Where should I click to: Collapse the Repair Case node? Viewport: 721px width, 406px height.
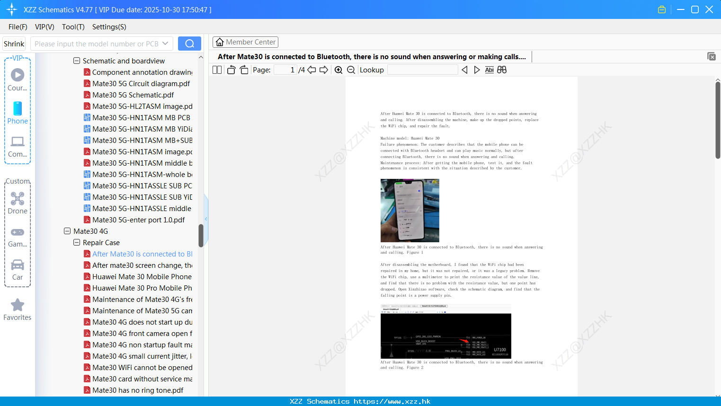pos(77,242)
